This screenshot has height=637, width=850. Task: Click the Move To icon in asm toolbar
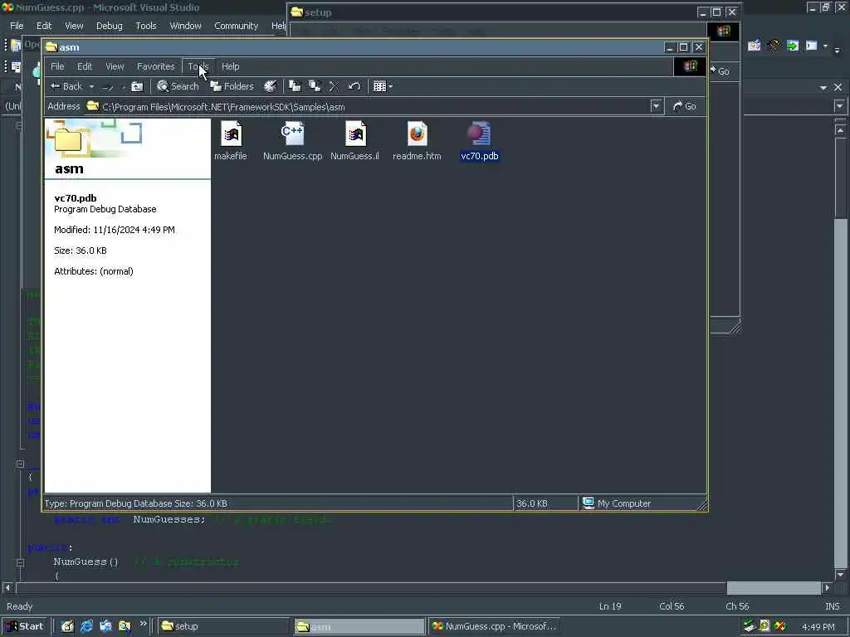(x=295, y=86)
